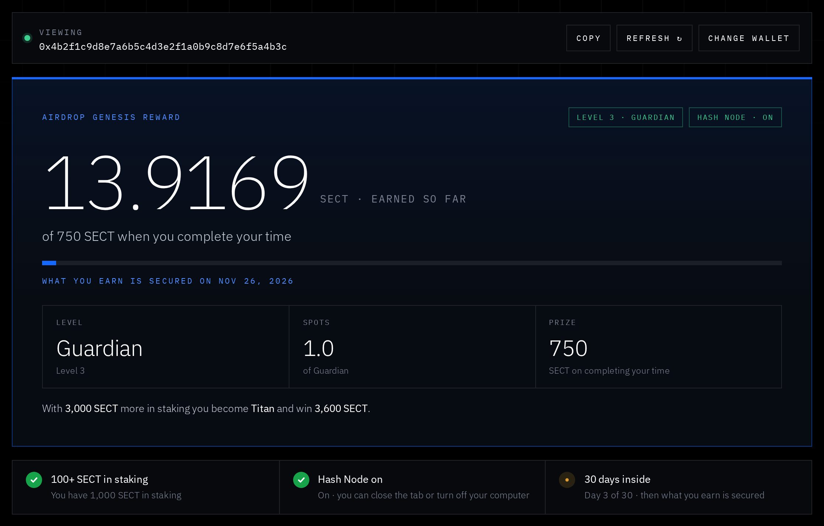Click the orange pending dot for 30 days

(x=567, y=480)
